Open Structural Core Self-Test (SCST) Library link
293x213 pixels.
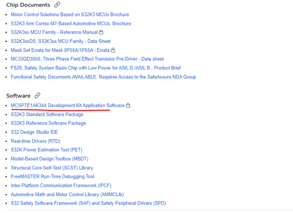tap(52, 168)
